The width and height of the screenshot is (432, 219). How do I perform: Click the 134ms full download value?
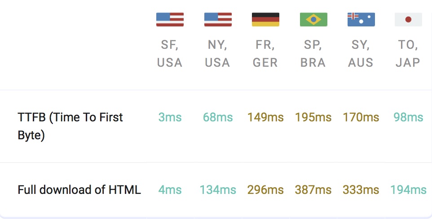pyautogui.click(x=218, y=190)
